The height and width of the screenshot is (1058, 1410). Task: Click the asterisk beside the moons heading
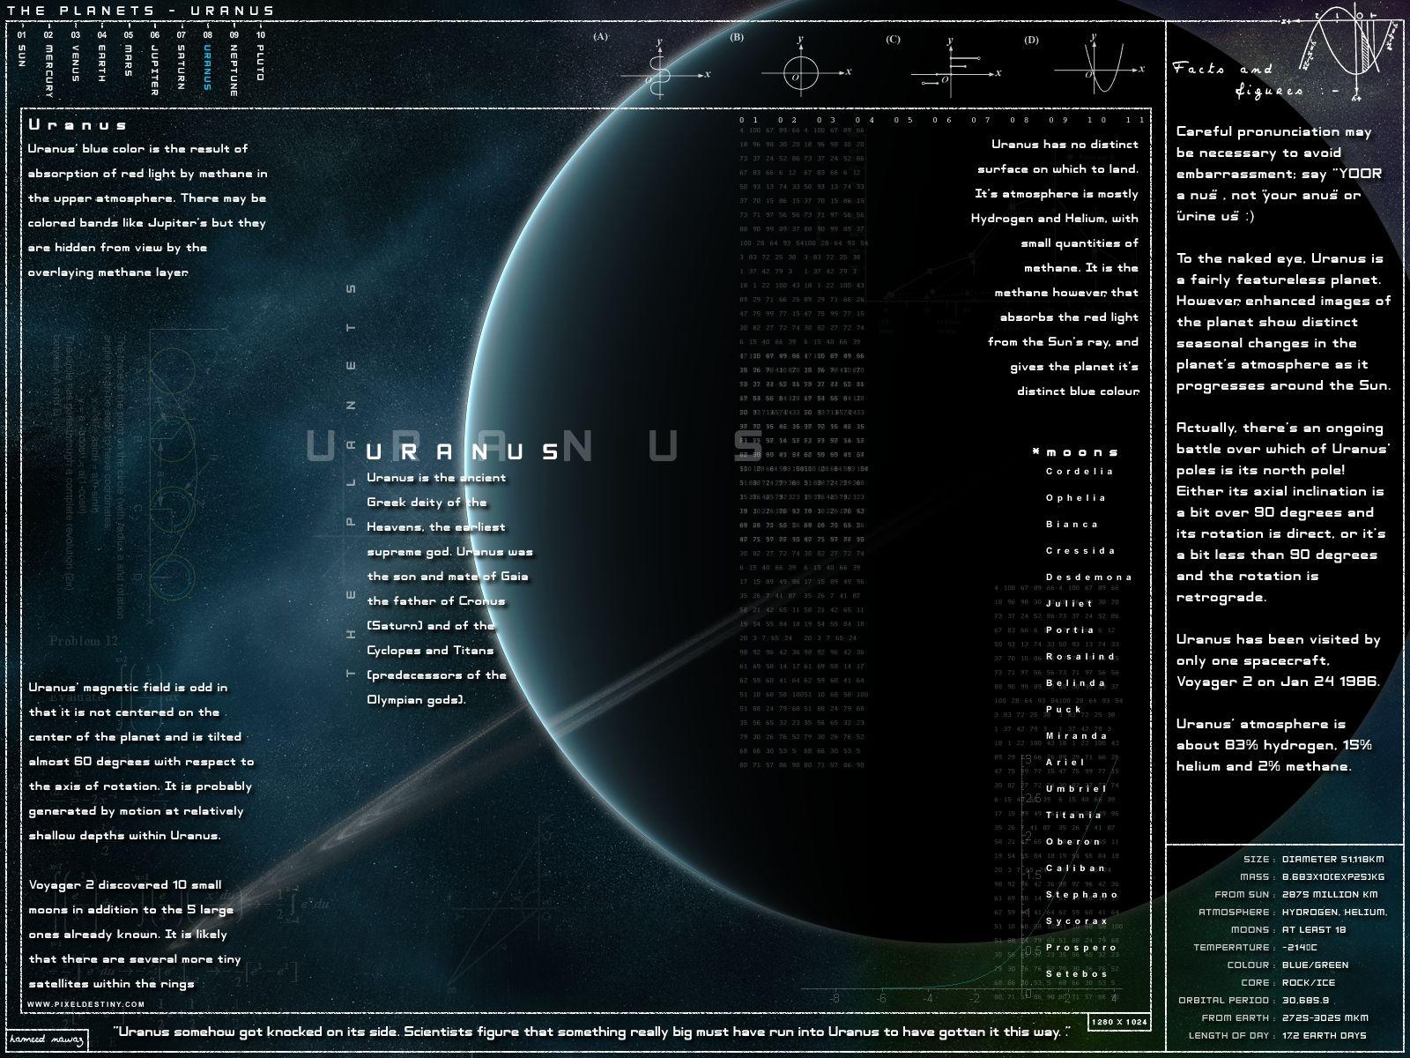(1036, 452)
